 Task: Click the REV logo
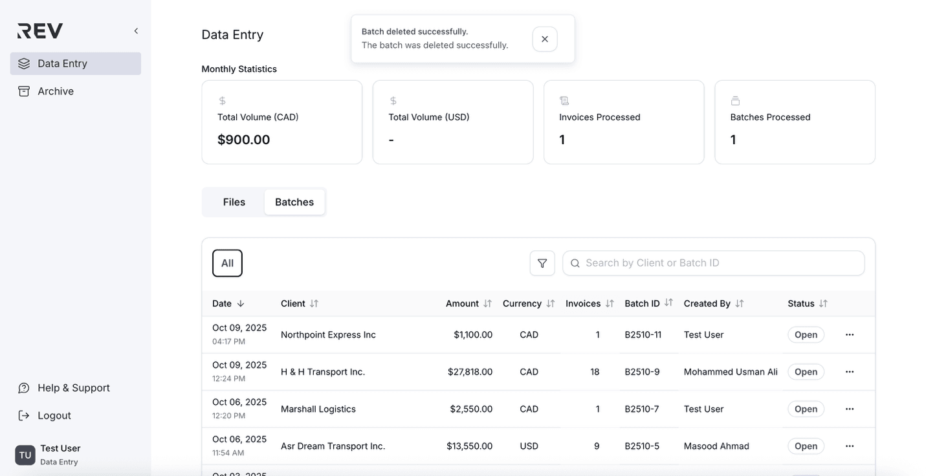tap(40, 31)
